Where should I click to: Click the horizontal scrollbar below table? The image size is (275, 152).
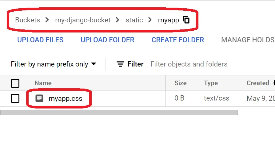[x=119, y=112]
